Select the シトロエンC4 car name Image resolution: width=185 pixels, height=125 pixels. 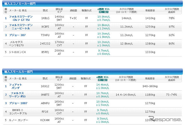click(17, 52)
